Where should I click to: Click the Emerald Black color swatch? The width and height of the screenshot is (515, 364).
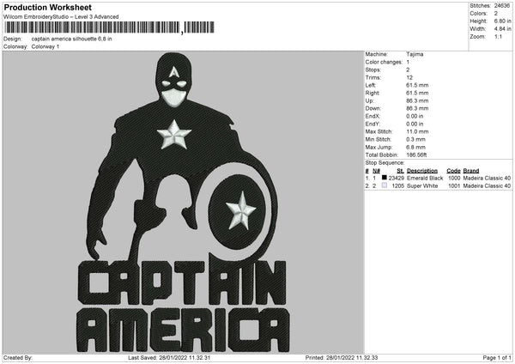(384, 178)
